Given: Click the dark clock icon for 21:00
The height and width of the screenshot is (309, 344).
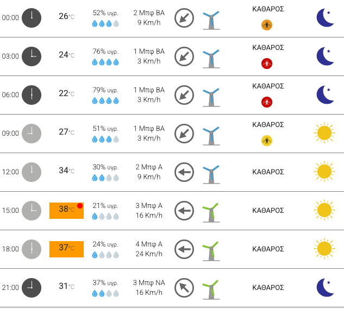Looking at the screenshot, I should coord(32,288).
